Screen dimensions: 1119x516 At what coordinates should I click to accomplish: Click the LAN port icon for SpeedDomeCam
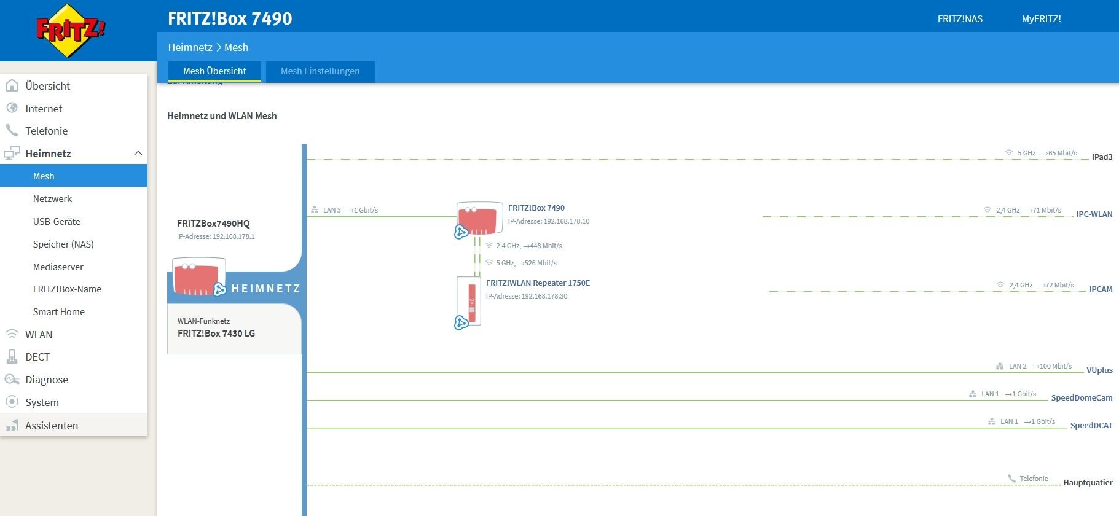point(973,394)
